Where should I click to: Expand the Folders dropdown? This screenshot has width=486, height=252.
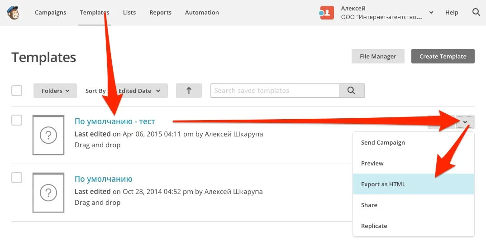[x=55, y=91]
